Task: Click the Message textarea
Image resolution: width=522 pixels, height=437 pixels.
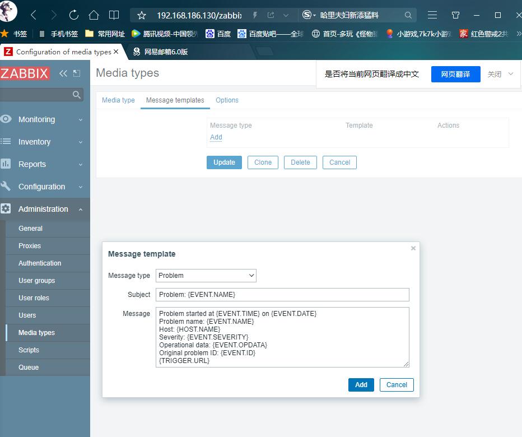Action: point(282,337)
